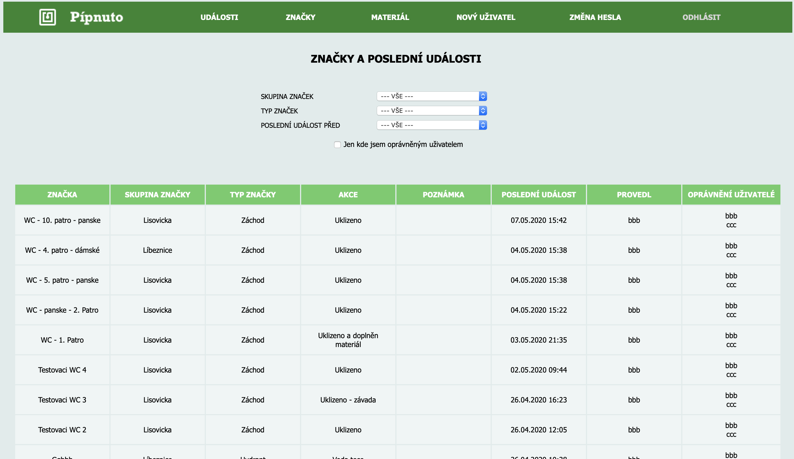Open the Typ značek dropdown

[x=432, y=111]
